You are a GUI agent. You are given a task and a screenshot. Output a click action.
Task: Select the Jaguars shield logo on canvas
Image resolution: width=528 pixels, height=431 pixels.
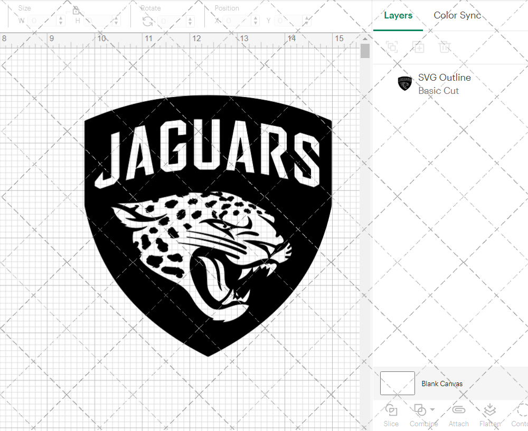(208, 225)
